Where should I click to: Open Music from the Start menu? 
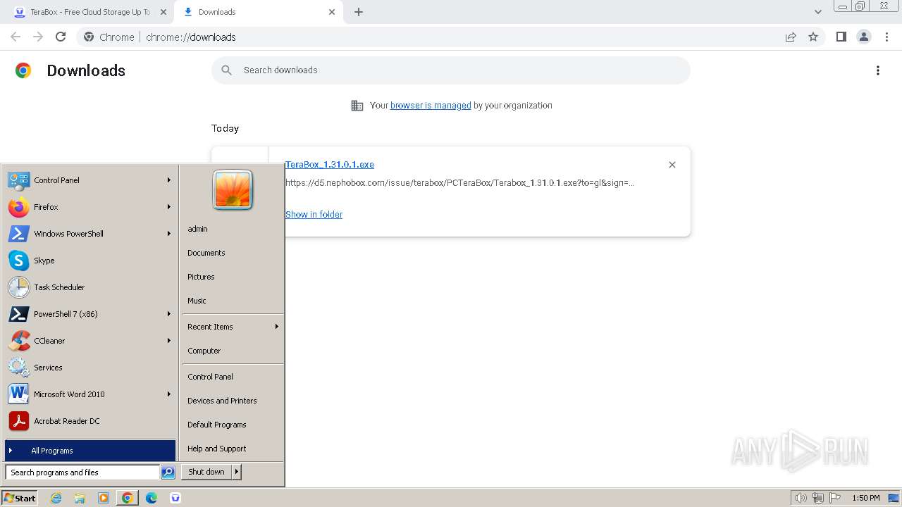coord(233,301)
